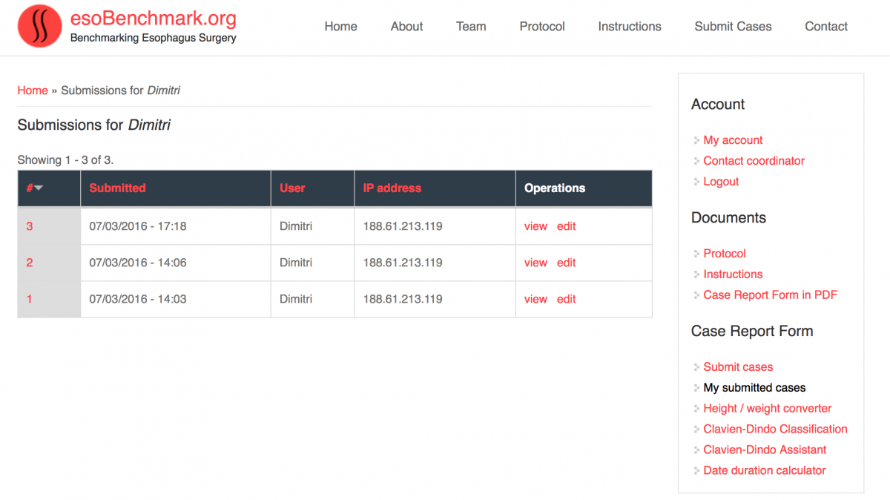Click the Logout link
This screenshot has height=500, width=890.
pos(721,182)
